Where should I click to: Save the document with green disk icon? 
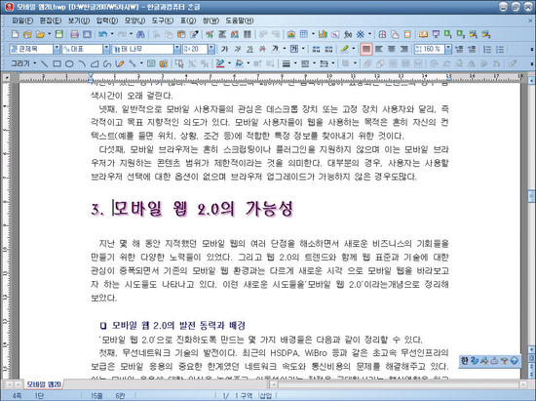(x=59, y=34)
